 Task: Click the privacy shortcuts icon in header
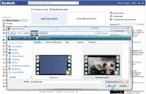coord(139,3)
